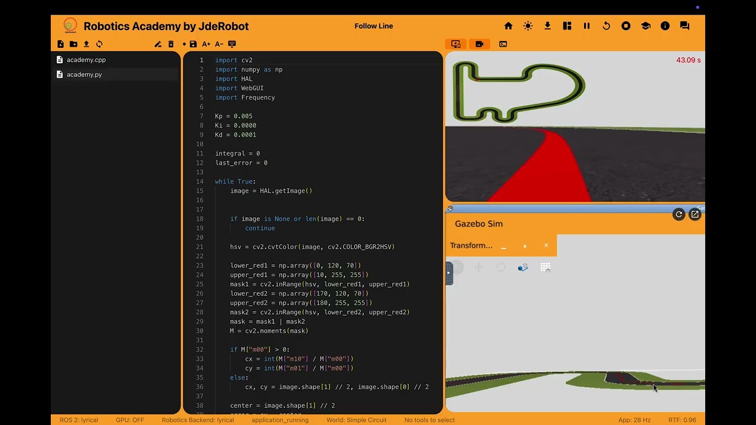Open the keyboard shortcuts icon in editor toolbar
The width and height of the screenshot is (756, 425).
[232, 44]
